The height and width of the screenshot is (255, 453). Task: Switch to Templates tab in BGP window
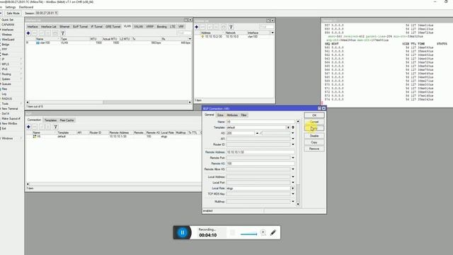pyautogui.click(x=50, y=120)
